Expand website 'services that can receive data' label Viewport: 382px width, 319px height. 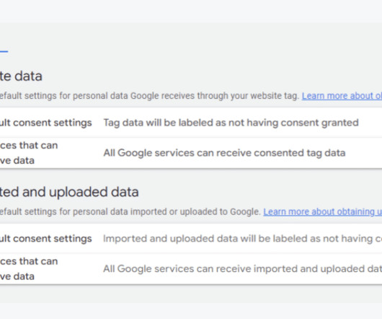pos(29,153)
